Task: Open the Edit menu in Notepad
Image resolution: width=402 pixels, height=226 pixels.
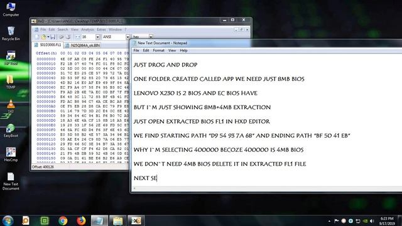Action: 146,50
